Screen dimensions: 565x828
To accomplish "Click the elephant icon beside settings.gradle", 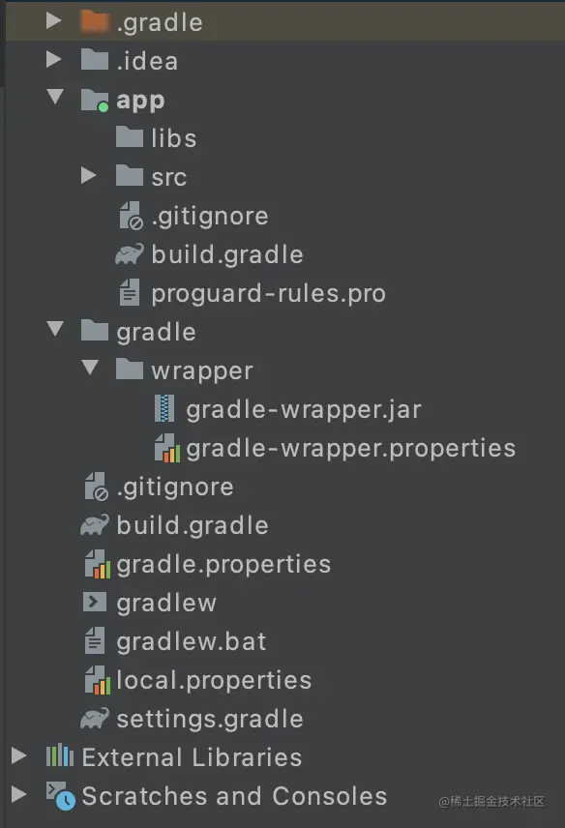I will [x=93, y=718].
